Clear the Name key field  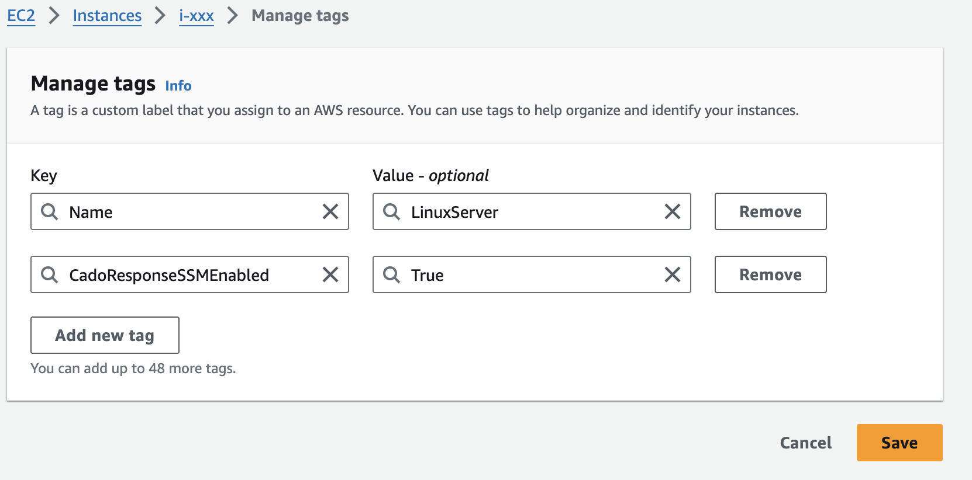click(330, 211)
